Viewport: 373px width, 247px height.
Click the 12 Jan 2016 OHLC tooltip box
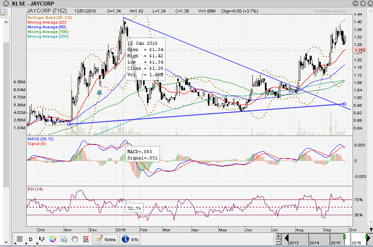[145, 59]
